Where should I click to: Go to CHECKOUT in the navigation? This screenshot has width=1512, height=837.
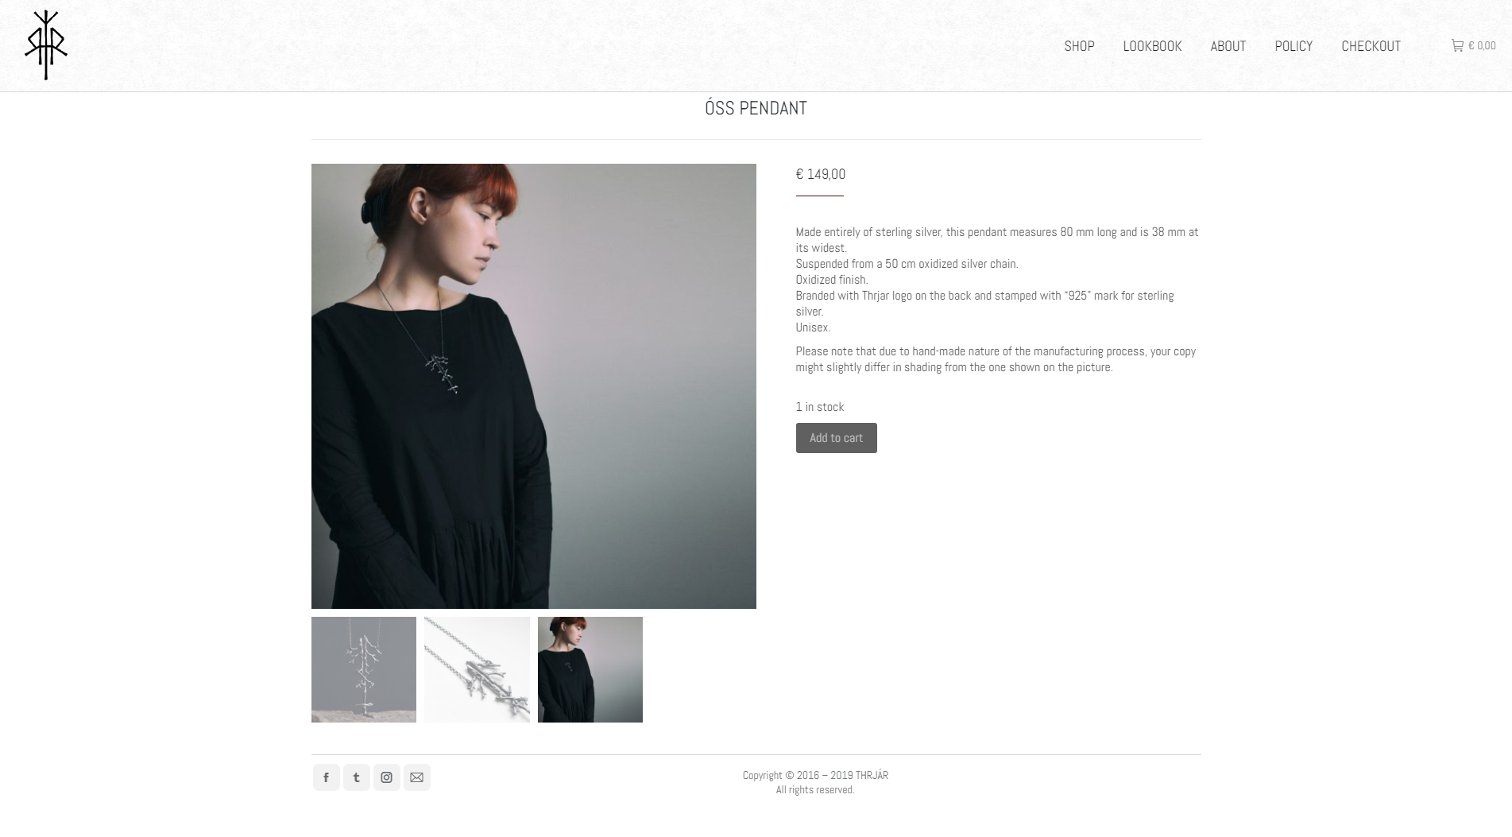1371,46
